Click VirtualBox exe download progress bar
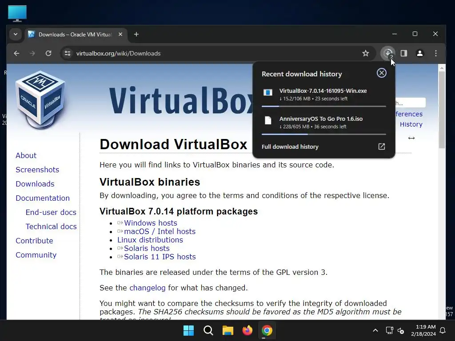Viewport: 455px width, 341px height. click(x=323, y=107)
